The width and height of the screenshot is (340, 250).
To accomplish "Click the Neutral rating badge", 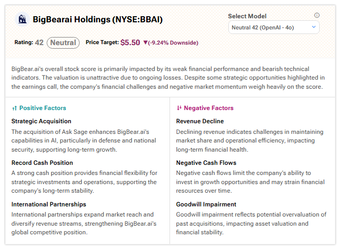I will 63,43.
